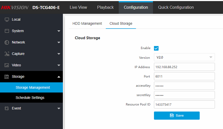Click the Storage disk icon

pyautogui.click(x=7, y=77)
